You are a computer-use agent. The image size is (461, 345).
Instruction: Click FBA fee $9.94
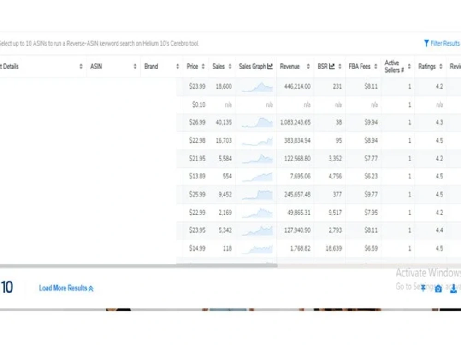point(371,122)
